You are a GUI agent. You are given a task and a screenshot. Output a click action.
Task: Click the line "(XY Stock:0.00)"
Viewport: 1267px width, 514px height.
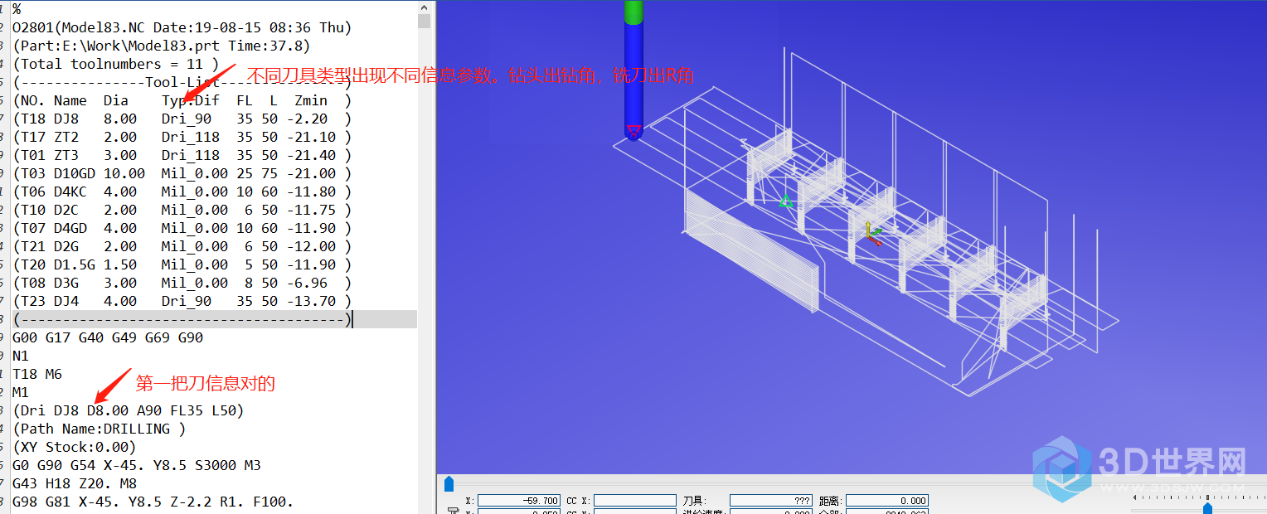click(x=75, y=447)
